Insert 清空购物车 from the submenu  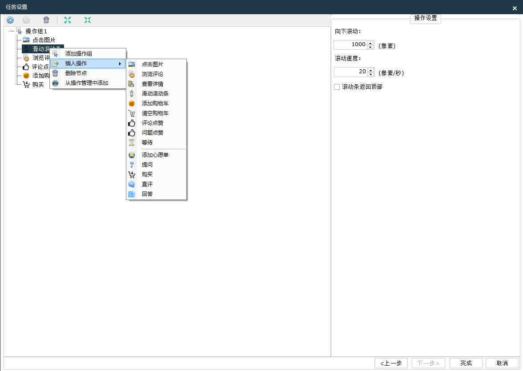(x=156, y=113)
